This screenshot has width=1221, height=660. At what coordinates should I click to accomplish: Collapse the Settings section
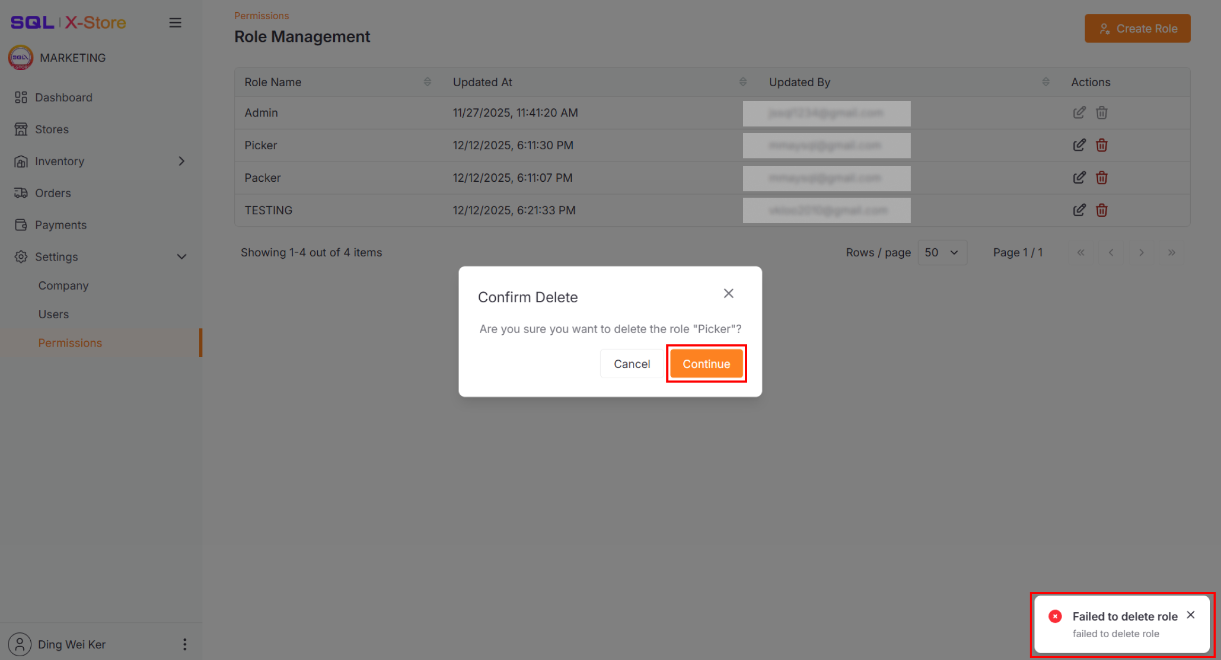181,257
